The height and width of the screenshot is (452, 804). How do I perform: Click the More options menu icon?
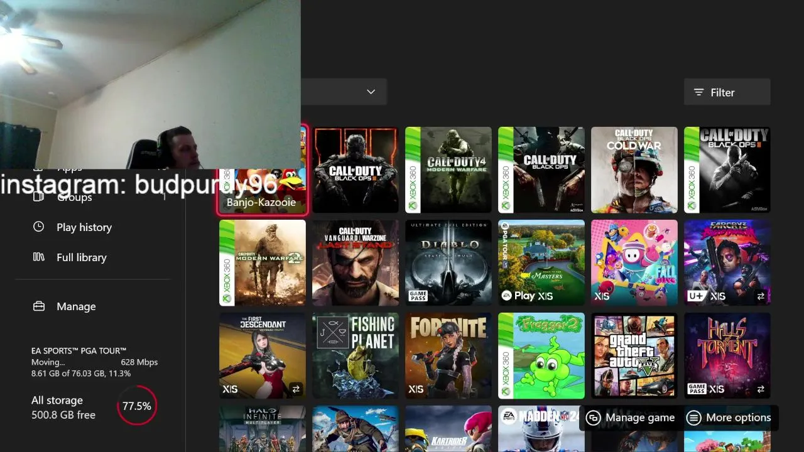693,417
